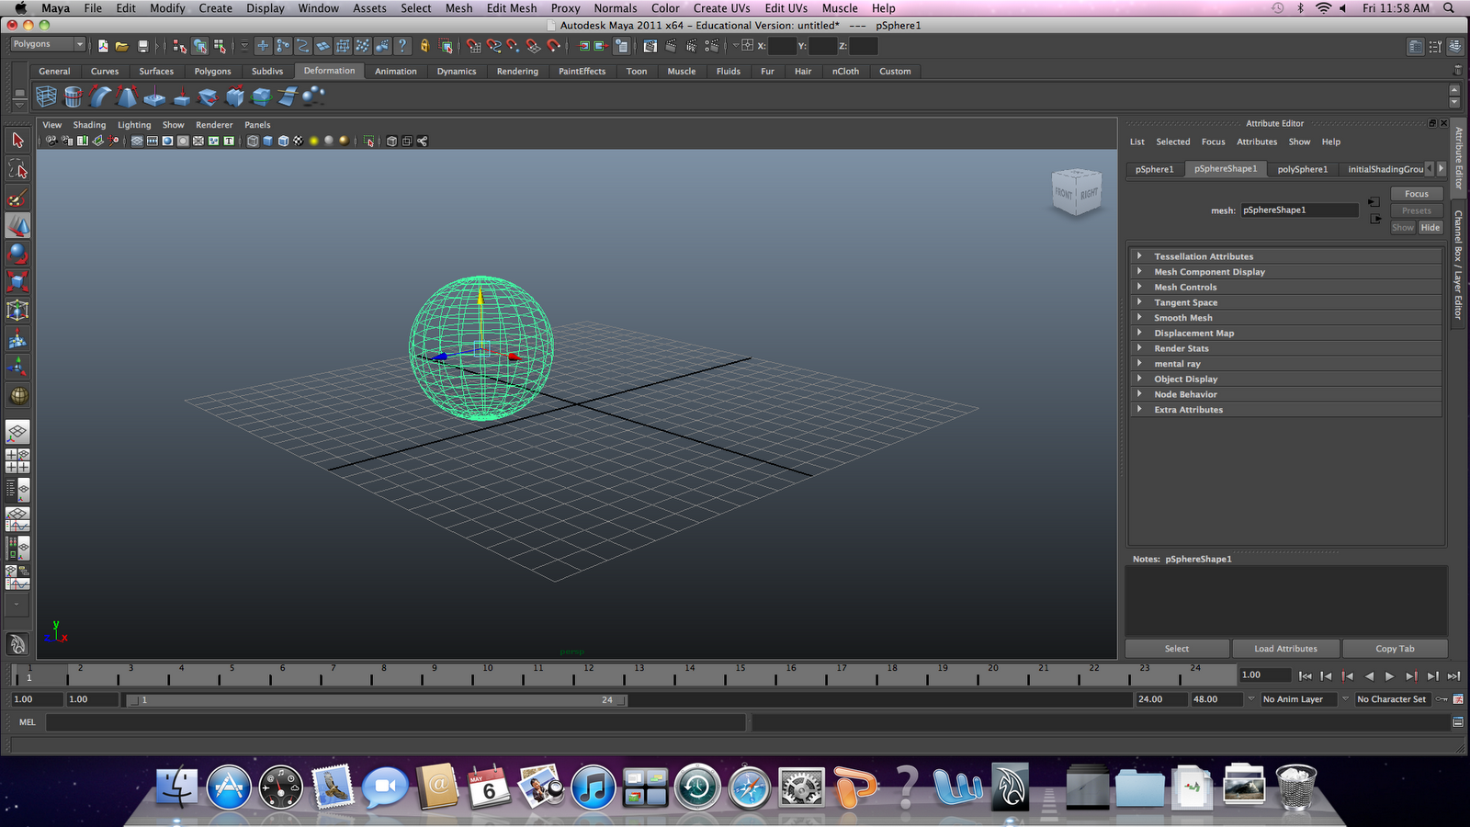
Task: Click the ViewCube in viewport
Action: (x=1076, y=192)
